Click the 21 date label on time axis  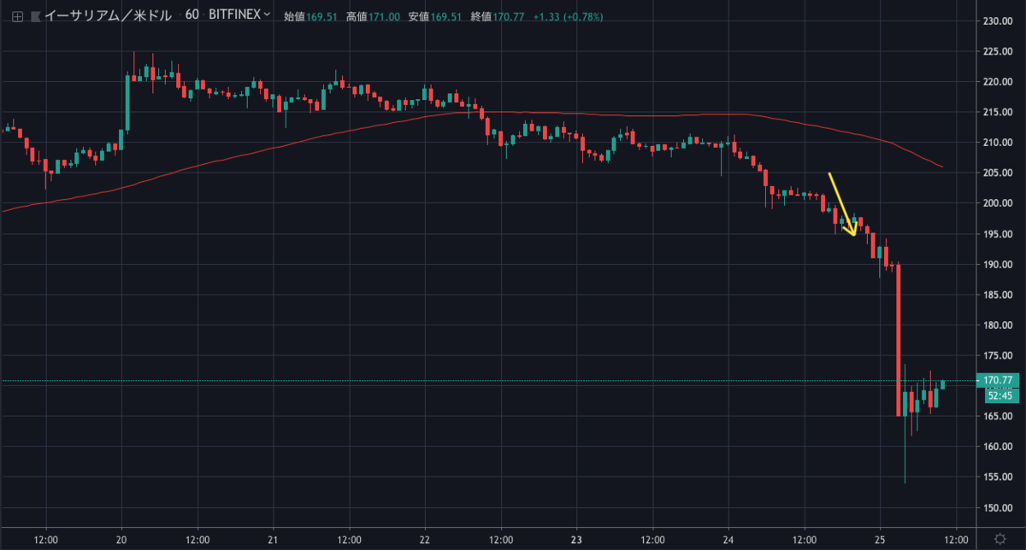coord(274,540)
